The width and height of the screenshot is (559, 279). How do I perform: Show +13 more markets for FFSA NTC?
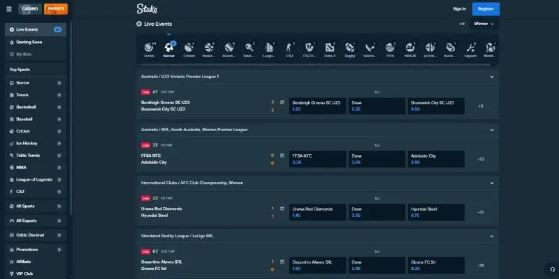click(481, 159)
